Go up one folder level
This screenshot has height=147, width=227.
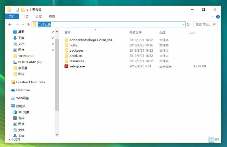click(28, 24)
